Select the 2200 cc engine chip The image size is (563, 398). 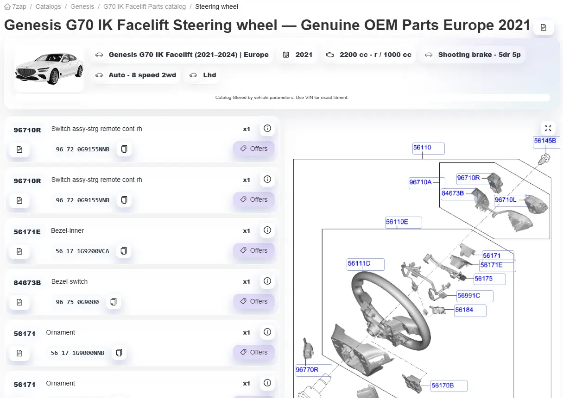(x=369, y=55)
